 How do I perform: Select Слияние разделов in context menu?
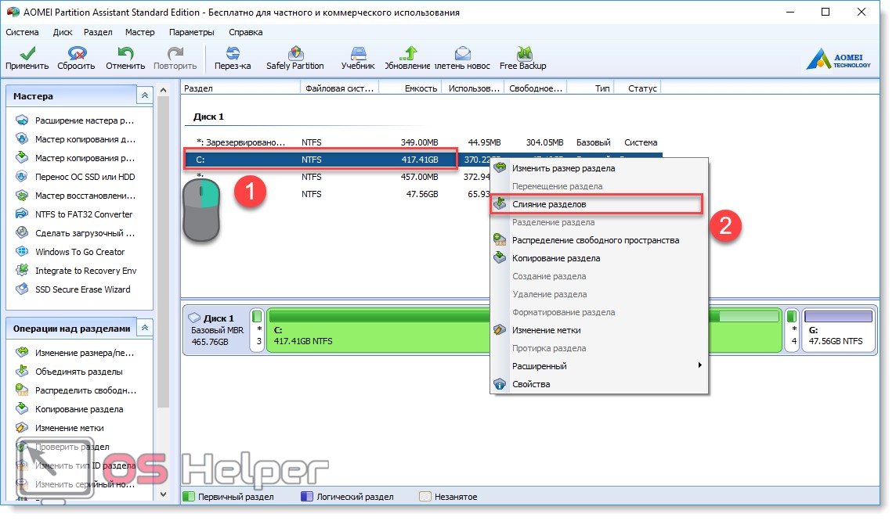click(x=549, y=204)
